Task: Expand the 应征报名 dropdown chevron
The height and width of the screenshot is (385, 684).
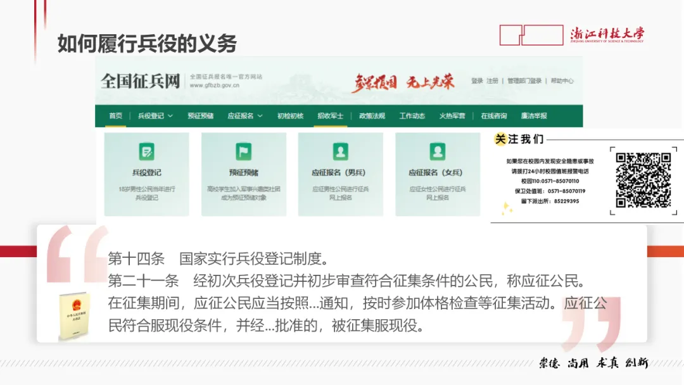Action: point(260,116)
